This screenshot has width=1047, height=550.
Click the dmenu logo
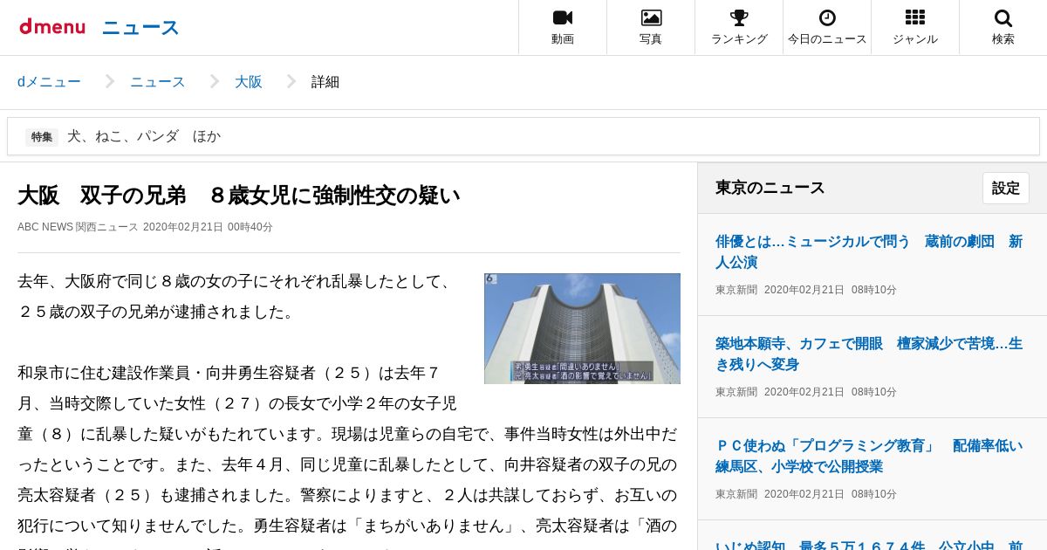pyautogui.click(x=52, y=27)
